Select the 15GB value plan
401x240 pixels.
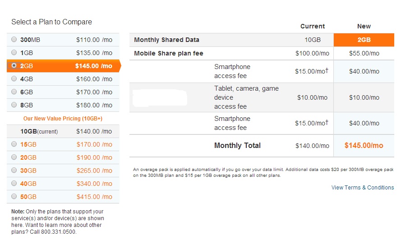tap(14, 144)
